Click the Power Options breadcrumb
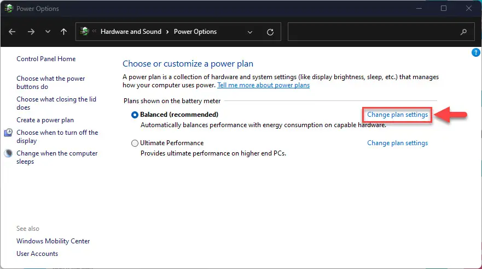Screen dimensions: 482x269 [195, 32]
